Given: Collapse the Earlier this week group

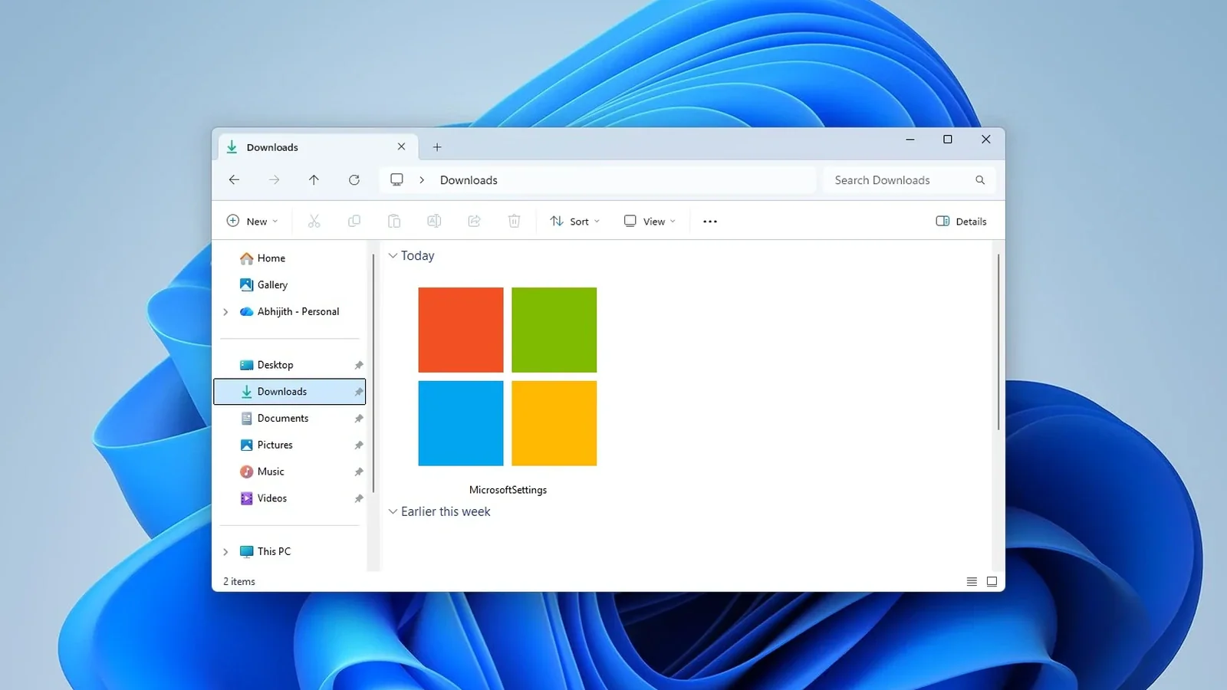Looking at the screenshot, I should click(x=393, y=511).
